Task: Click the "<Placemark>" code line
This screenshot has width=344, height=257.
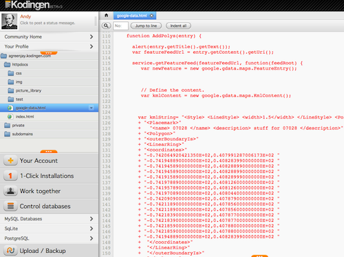Action: 160,123
